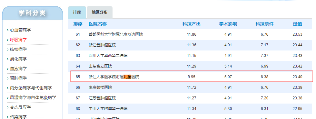Open the 地区分布 tab
316x119 pixels.
point(100,12)
